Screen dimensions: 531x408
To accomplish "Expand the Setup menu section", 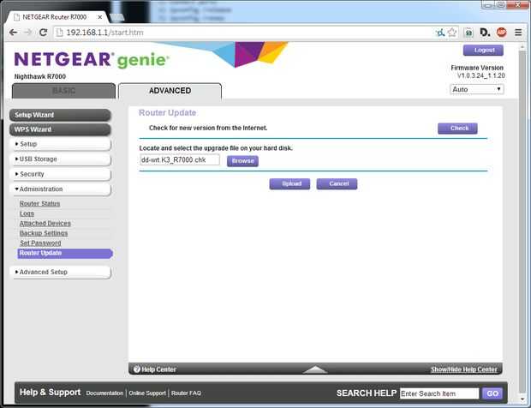I will (61, 144).
